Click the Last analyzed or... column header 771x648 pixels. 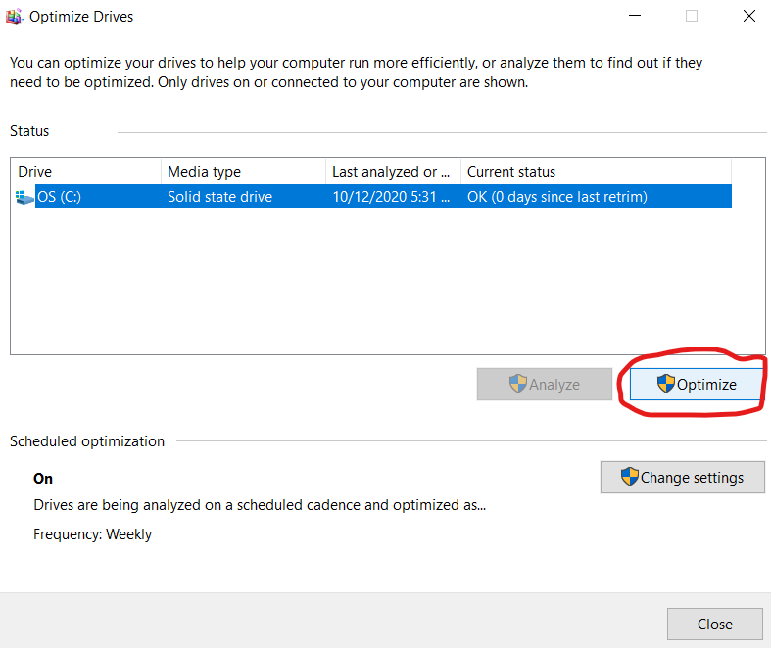[394, 172]
